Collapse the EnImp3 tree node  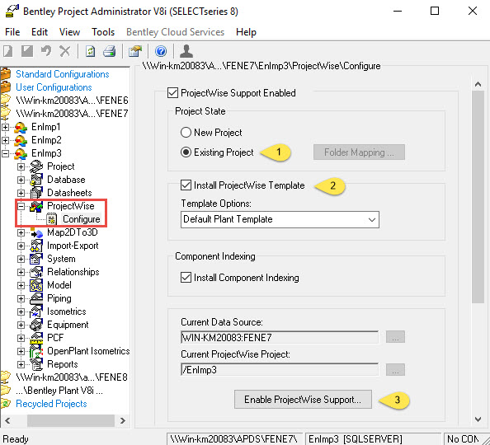(5, 153)
